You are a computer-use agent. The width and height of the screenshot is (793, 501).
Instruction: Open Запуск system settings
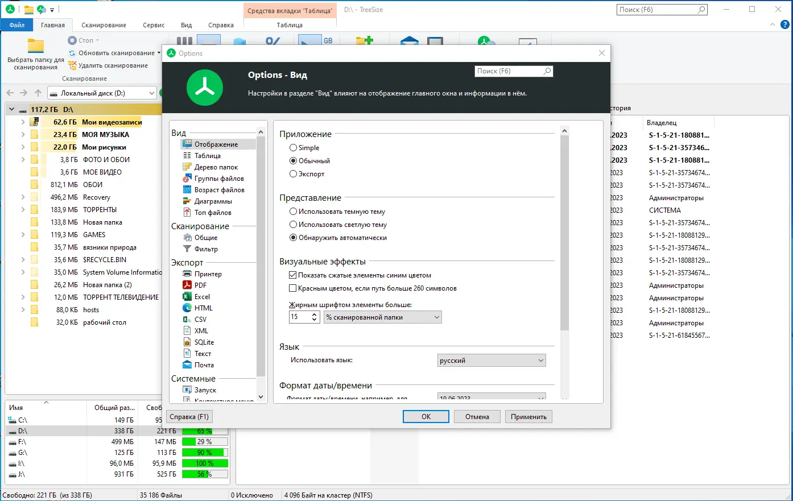coord(205,390)
